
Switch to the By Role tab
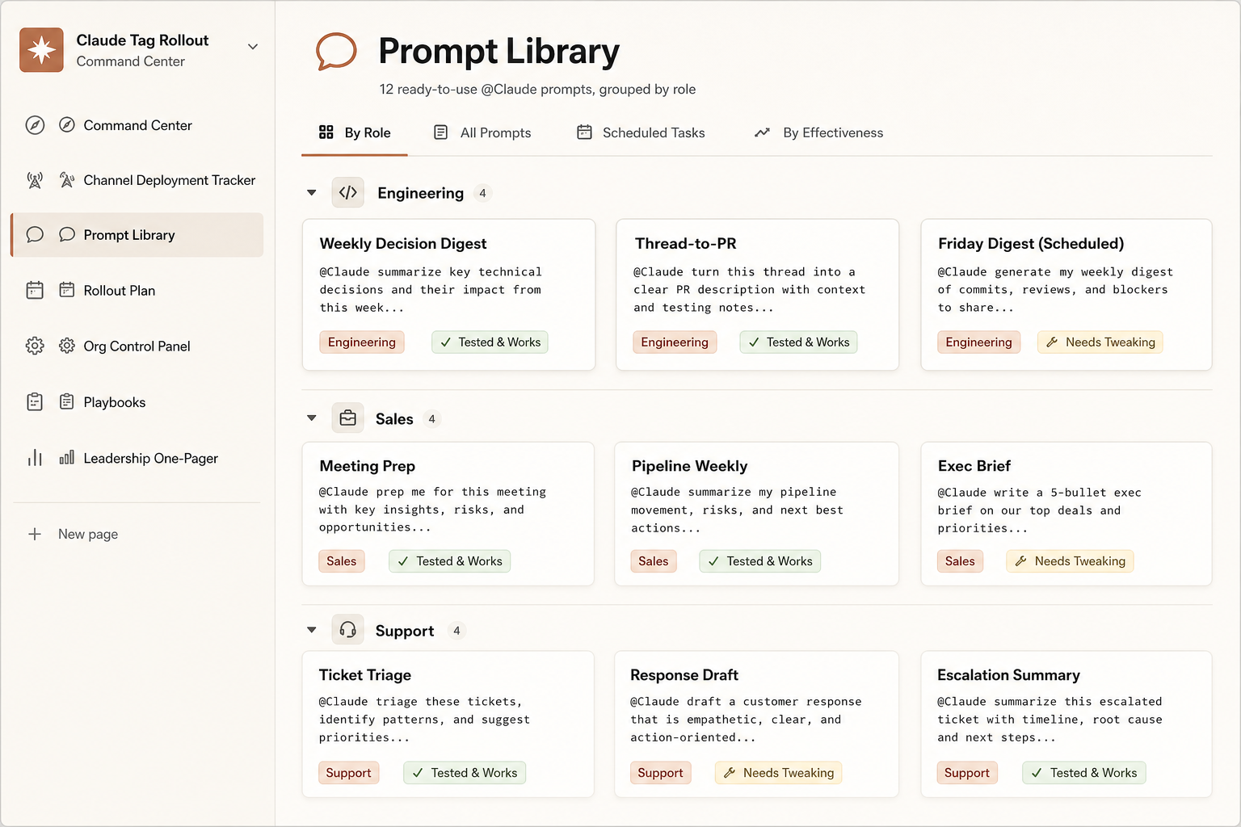(x=355, y=132)
